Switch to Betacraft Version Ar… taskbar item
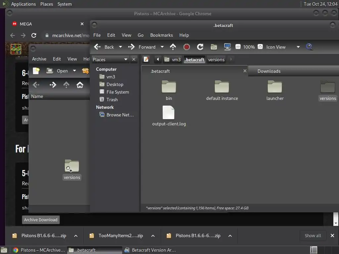 (x=150, y=250)
